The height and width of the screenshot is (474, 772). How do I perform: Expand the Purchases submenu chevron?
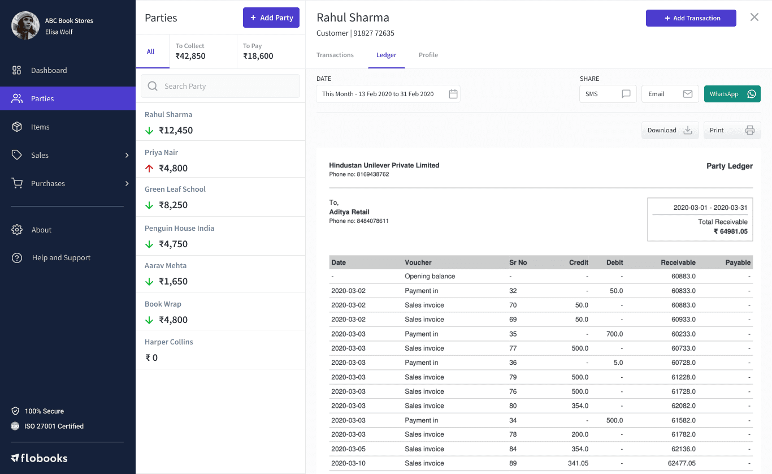coord(127,183)
